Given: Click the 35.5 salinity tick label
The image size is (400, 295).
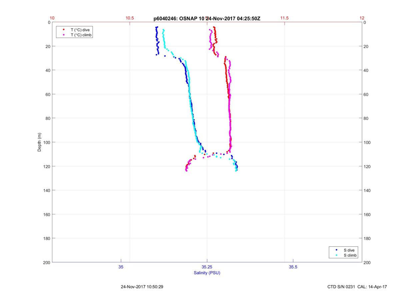Looking at the screenshot, I should (293, 267).
